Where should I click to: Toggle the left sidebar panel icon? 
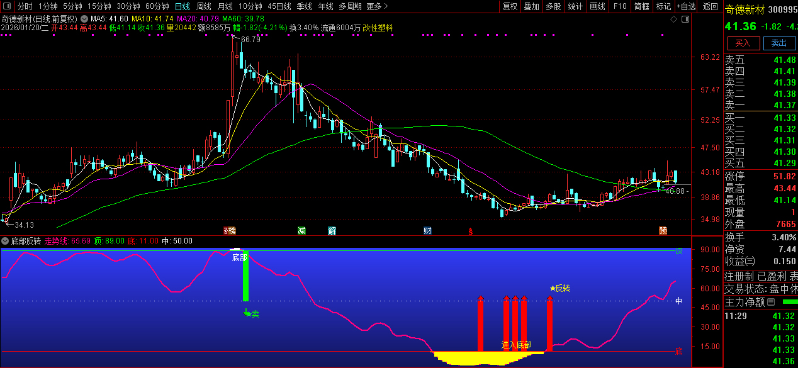tap(8, 6)
